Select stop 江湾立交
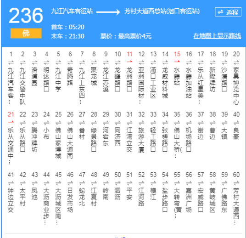The height and width of the screenshot is (238, 246). (129, 140)
